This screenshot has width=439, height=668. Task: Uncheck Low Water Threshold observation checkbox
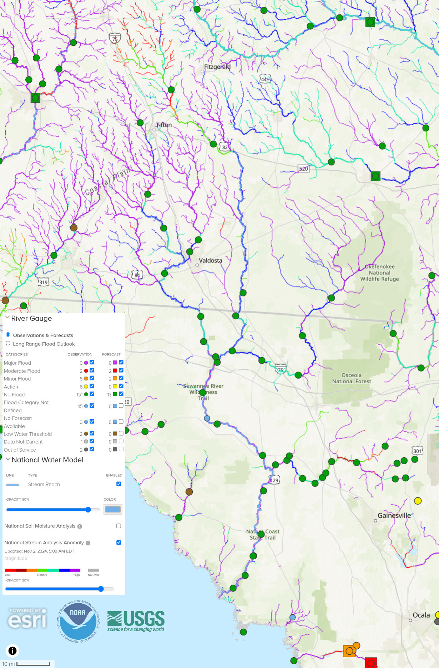[x=92, y=433]
